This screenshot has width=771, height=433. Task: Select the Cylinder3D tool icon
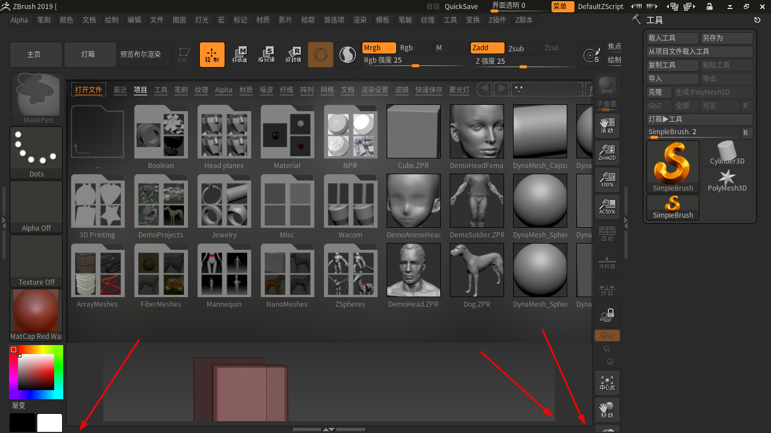point(727,153)
